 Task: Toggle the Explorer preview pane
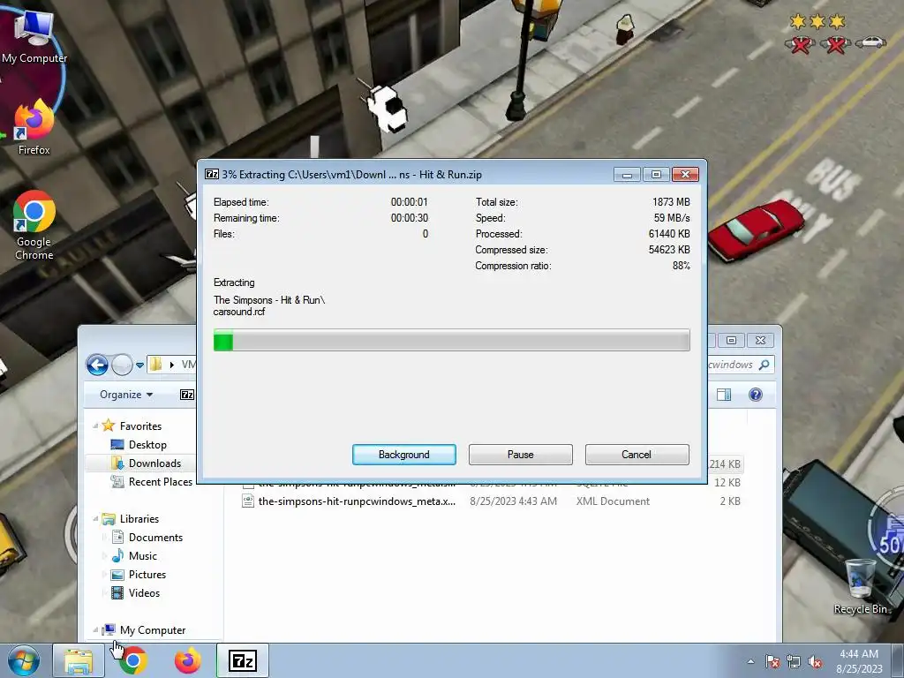[x=724, y=395]
